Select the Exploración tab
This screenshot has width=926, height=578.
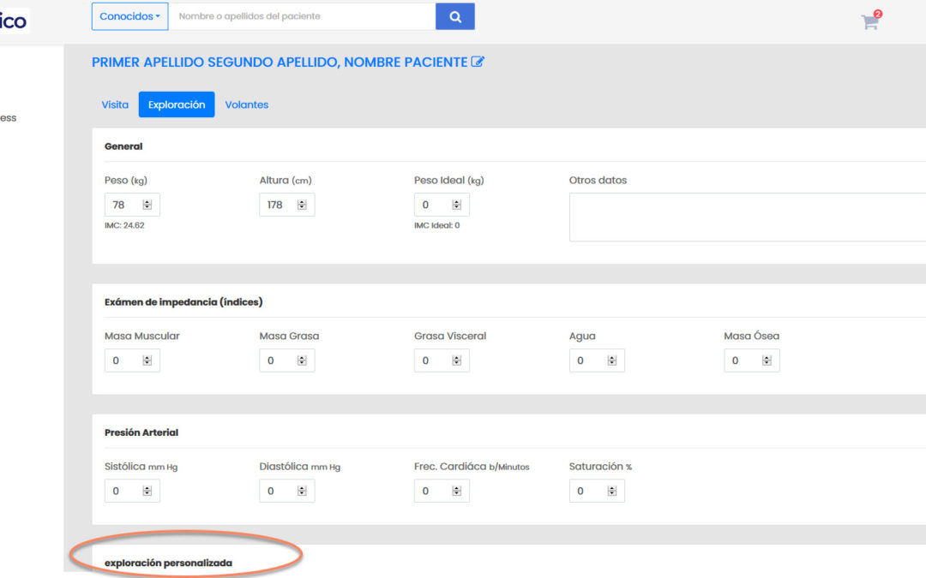pos(177,104)
